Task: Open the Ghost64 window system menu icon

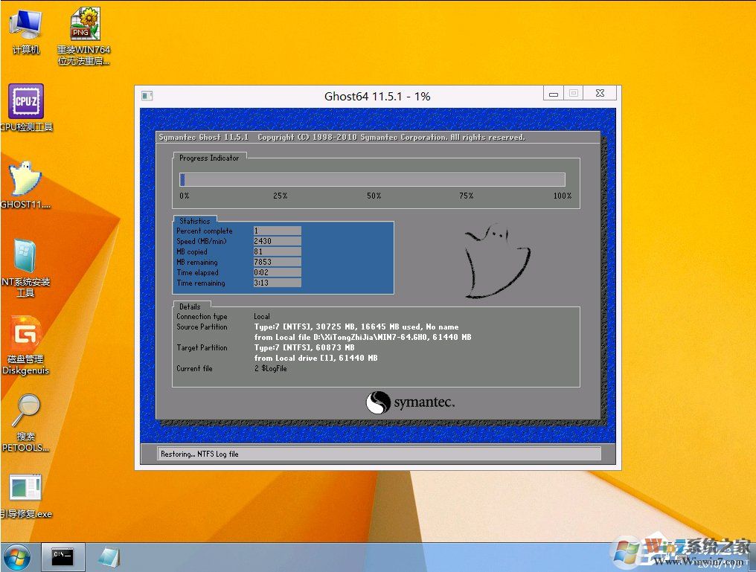Action: 146,95
